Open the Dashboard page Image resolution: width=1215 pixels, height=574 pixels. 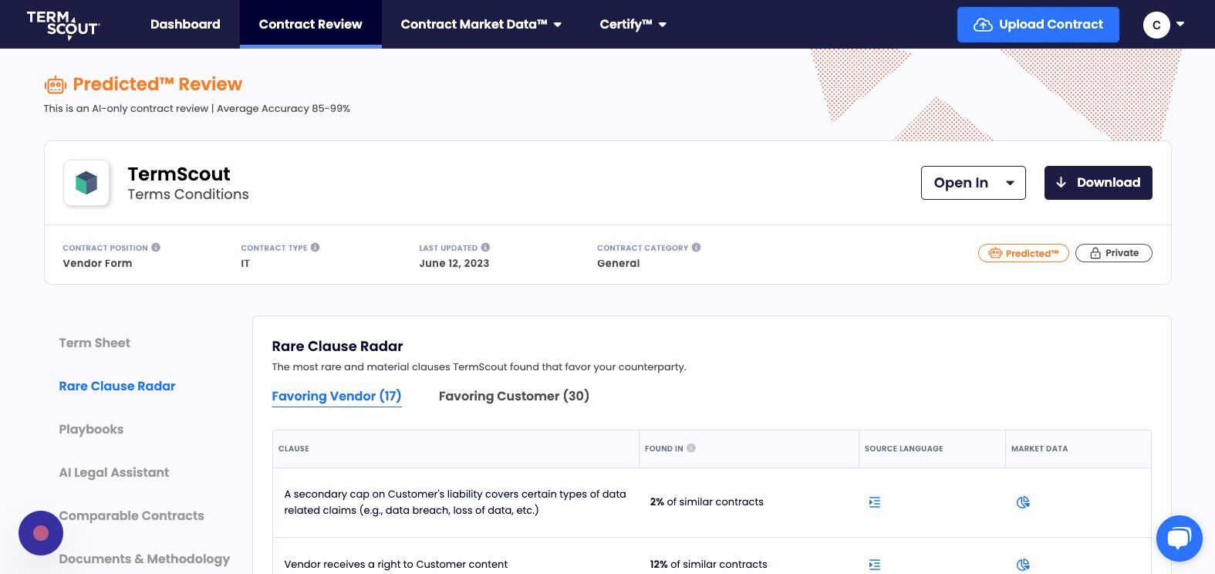[x=185, y=24]
